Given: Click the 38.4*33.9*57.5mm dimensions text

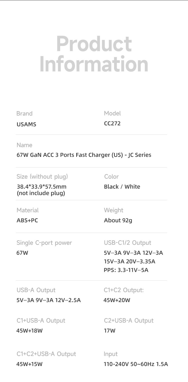Looking at the screenshot, I should tap(41, 187).
